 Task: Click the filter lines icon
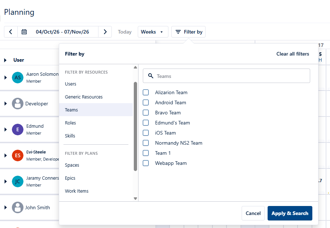[x=178, y=32]
